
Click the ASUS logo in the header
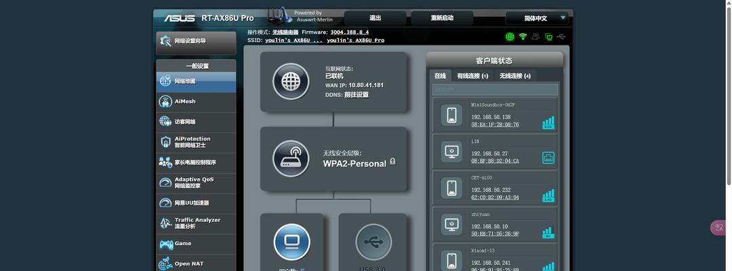tap(179, 18)
